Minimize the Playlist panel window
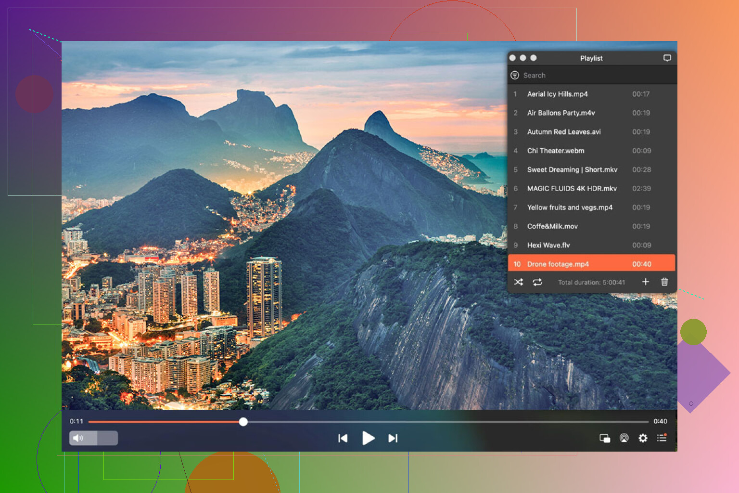Image resolution: width=739 pixels, height=493 pixels. click(x=523, y=58)
